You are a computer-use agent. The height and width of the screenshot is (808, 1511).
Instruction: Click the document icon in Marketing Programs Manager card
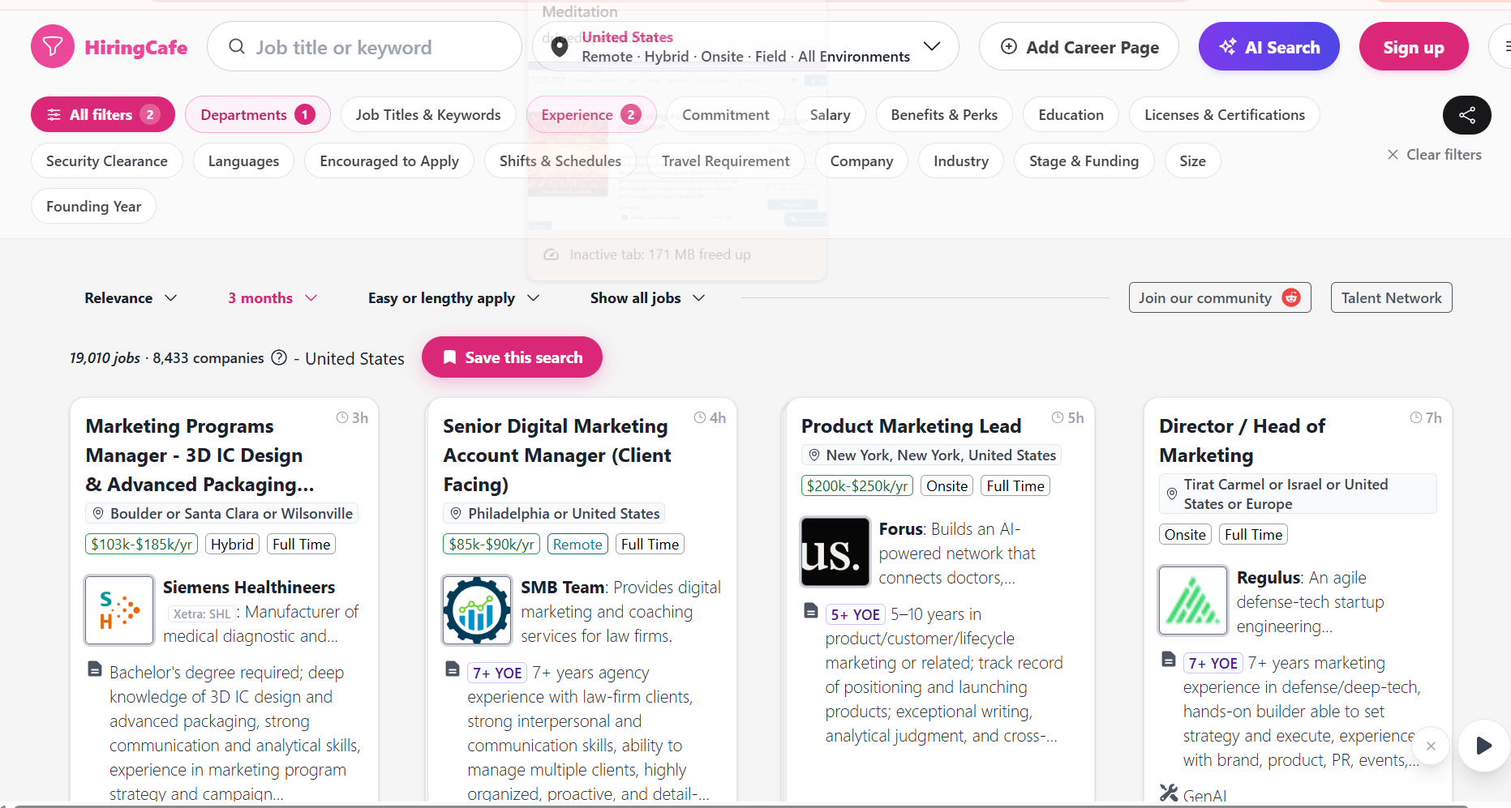[x=95, y=669]
